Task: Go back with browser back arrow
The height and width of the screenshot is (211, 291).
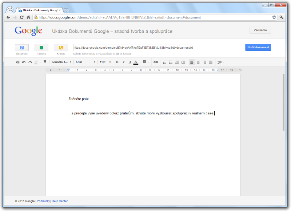Action: click(x=8, y=17)
